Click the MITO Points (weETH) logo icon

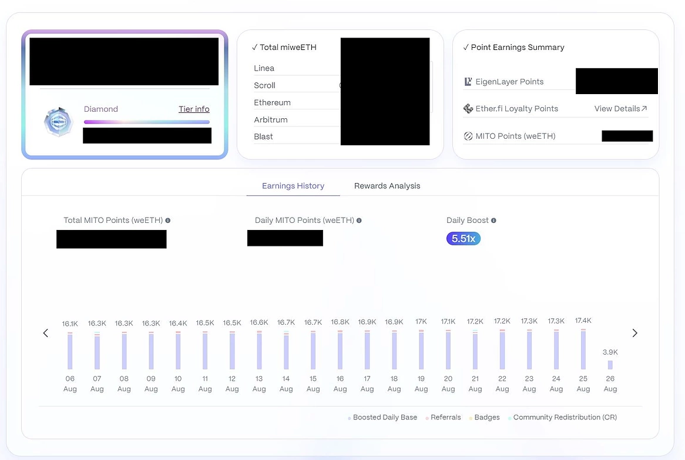(468, 136)
